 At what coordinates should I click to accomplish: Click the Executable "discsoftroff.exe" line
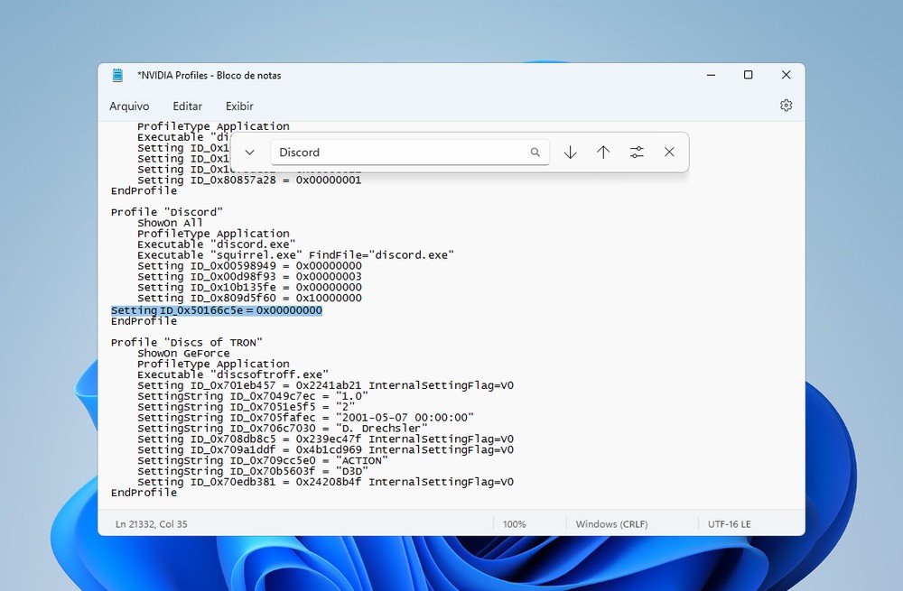click(x=233, y=374)
